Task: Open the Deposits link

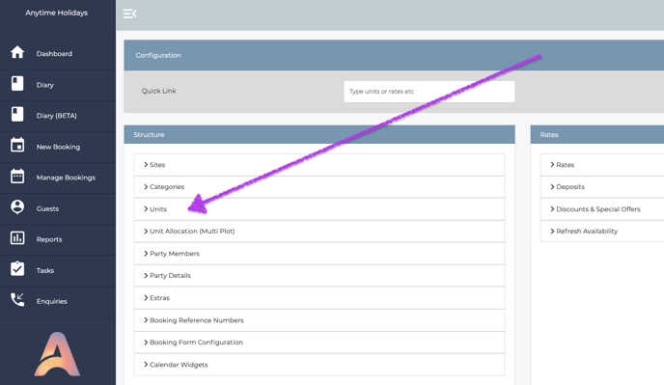Action: [570, 187]
